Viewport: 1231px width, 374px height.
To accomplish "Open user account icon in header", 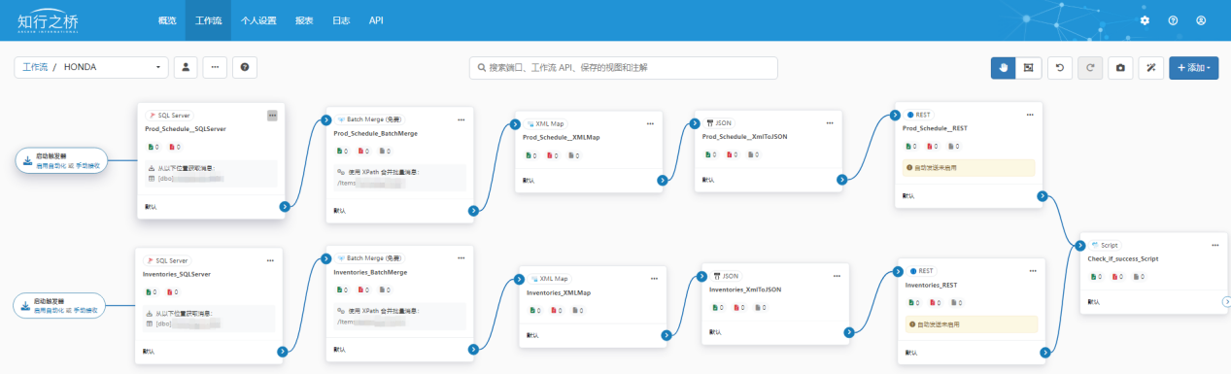I will click(1201, 20).
